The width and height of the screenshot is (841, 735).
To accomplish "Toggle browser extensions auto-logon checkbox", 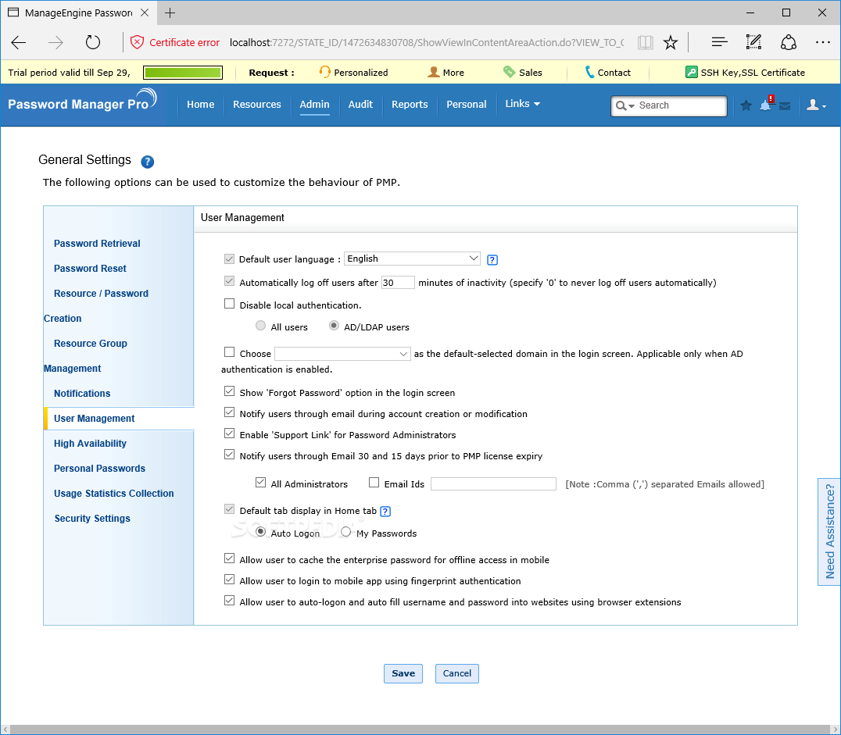I will click(230, 601).
